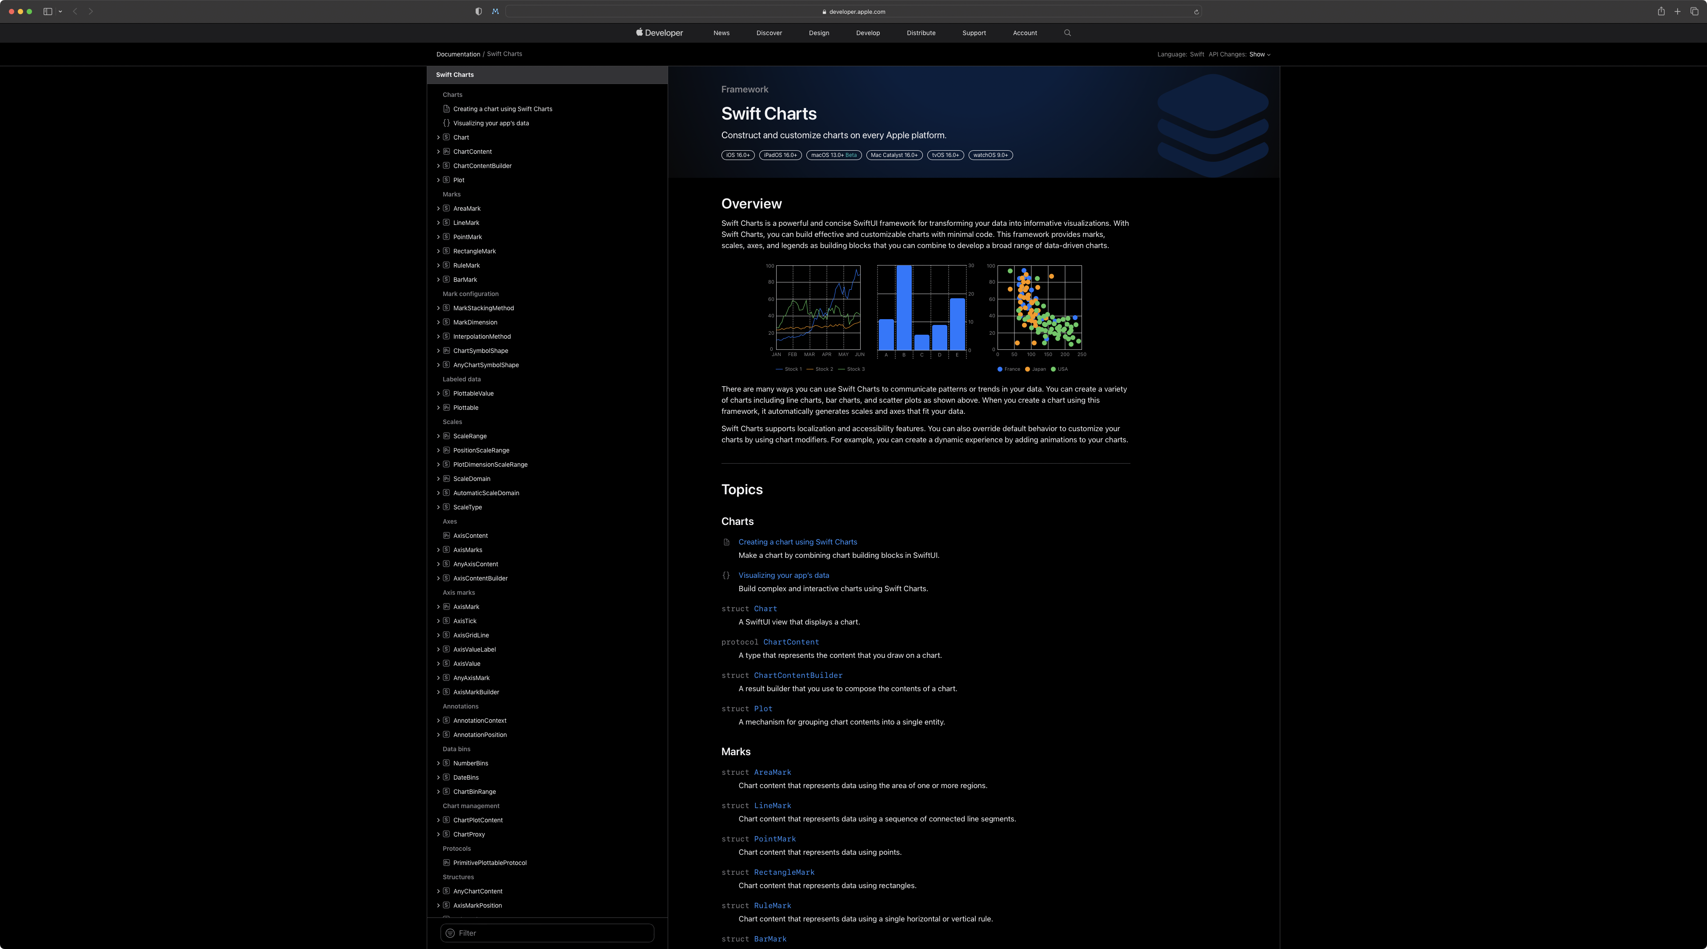This screenshot has width=1707, height=949.
Task: Click the Share icon in Safari toolbar
Action: pyautogui.click(x=1661, y=11)
